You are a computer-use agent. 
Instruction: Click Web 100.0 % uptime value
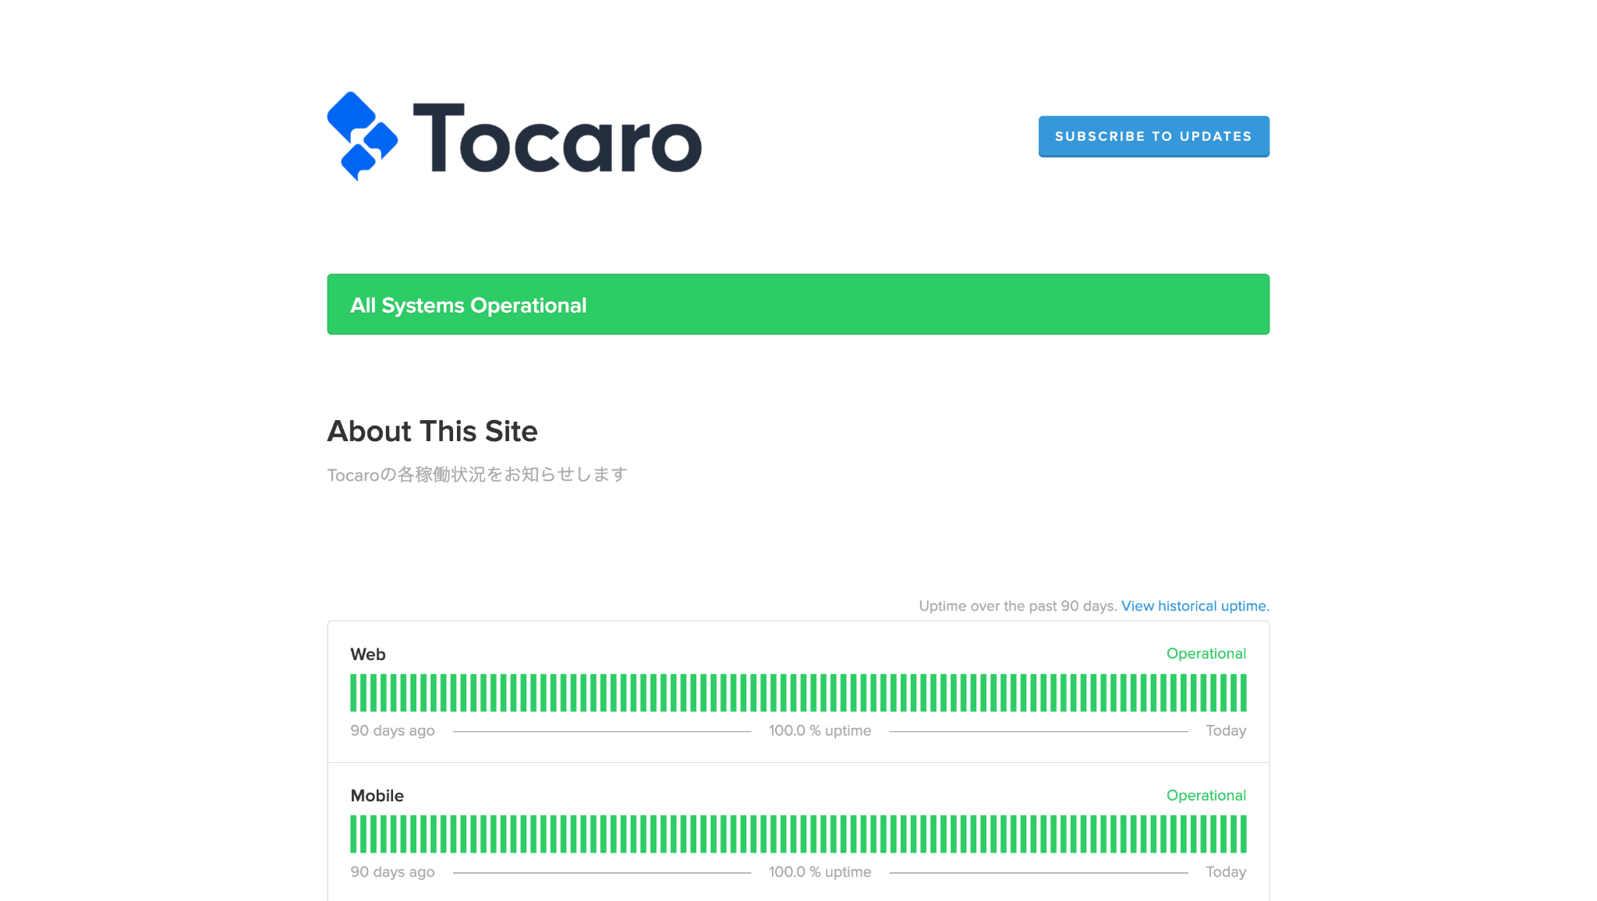[x=820, y=730]
